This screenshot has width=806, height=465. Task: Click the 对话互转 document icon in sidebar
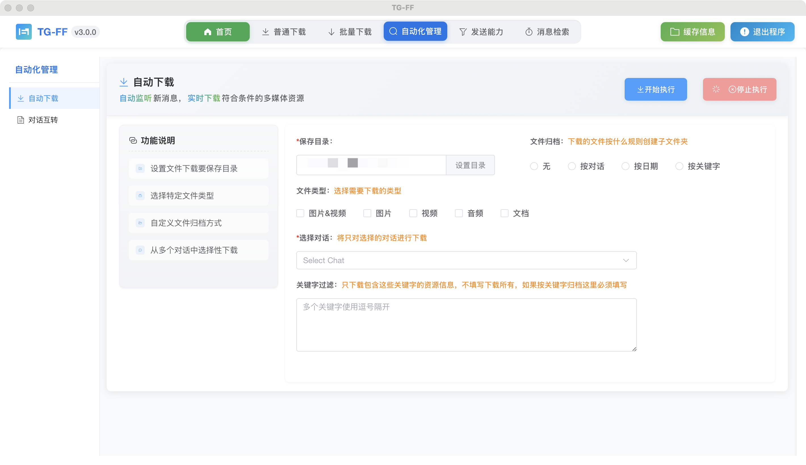[x=20, y=120]
